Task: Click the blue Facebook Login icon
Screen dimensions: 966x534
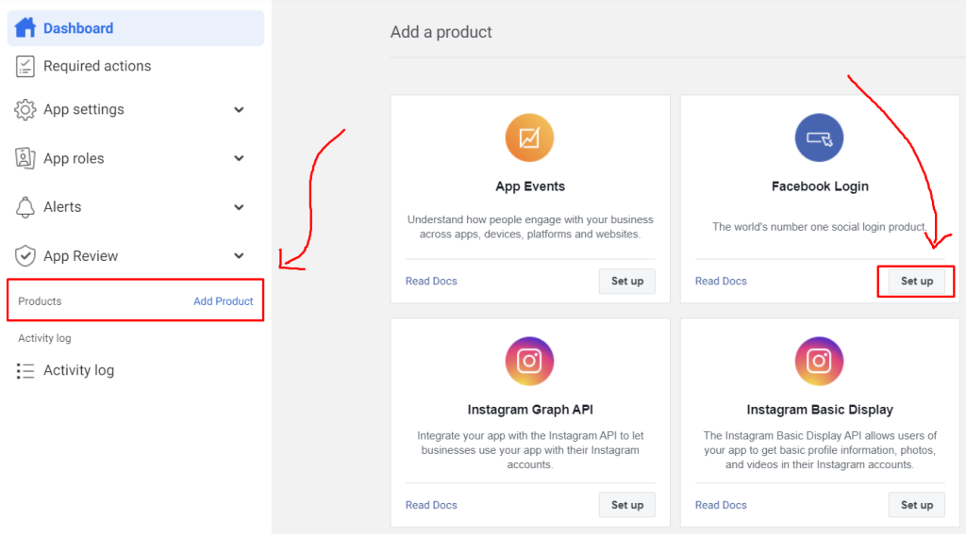Action: (819, 138)
